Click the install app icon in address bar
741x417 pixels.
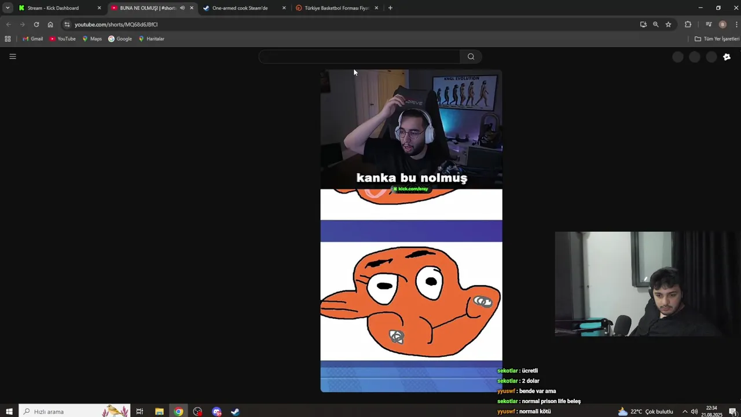click(x=643, y=24)
